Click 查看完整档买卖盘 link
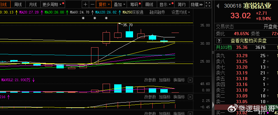 (x=249, y=41)
